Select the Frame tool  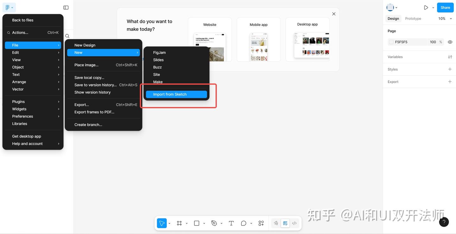(x=180, y=223)
